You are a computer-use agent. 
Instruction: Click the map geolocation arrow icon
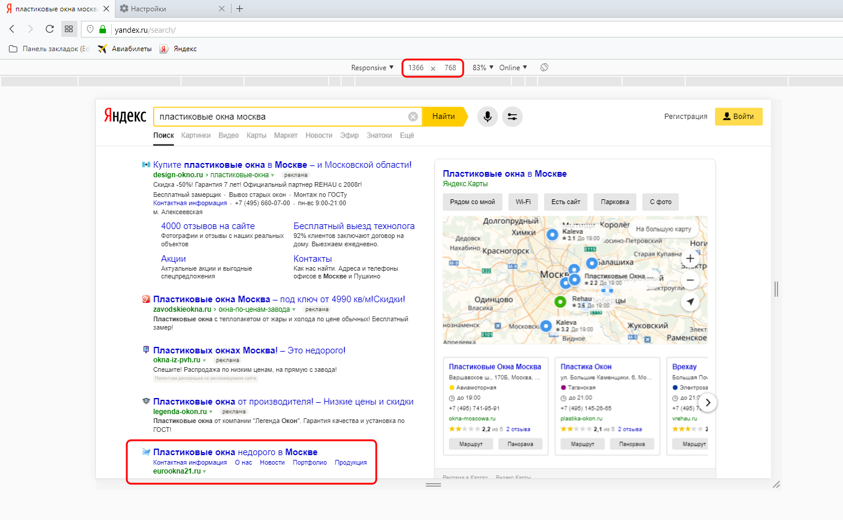690,302
